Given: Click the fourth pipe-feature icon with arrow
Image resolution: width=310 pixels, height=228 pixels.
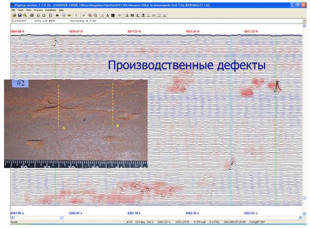Looking at the screenshot, I should (143, 15).
